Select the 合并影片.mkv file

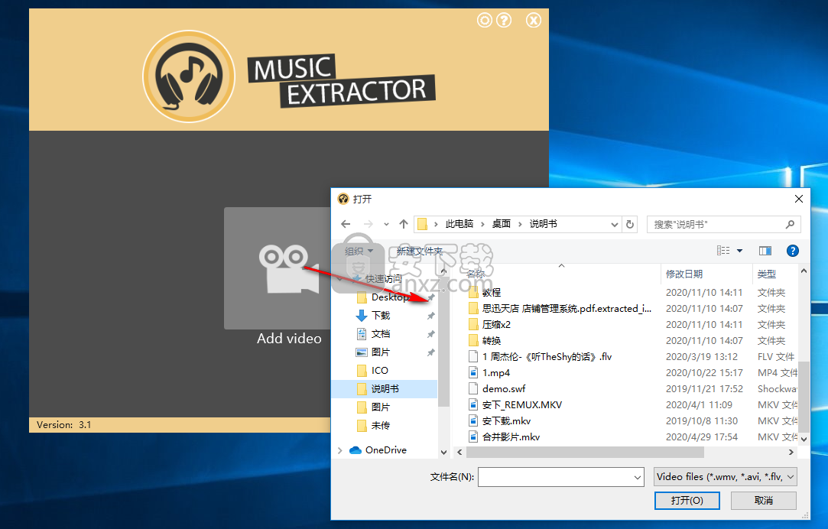pos(511,437)
